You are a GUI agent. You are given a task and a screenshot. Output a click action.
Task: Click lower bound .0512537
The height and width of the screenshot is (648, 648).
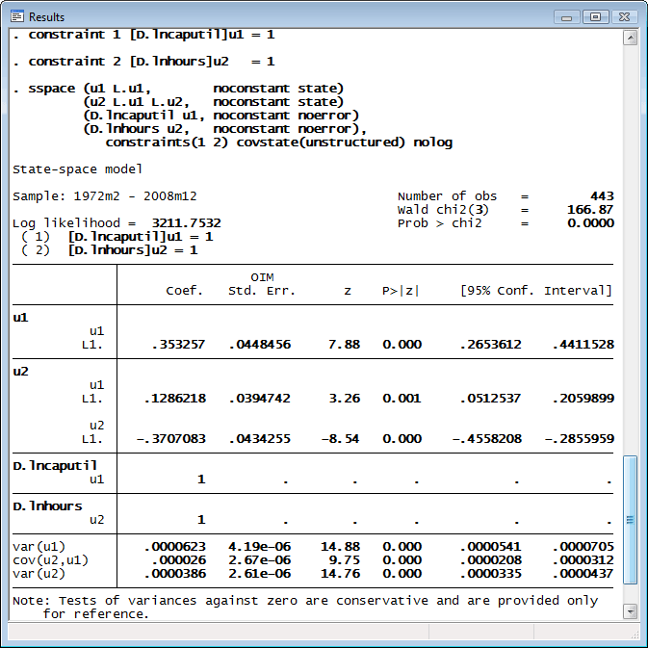pos(490,399)
